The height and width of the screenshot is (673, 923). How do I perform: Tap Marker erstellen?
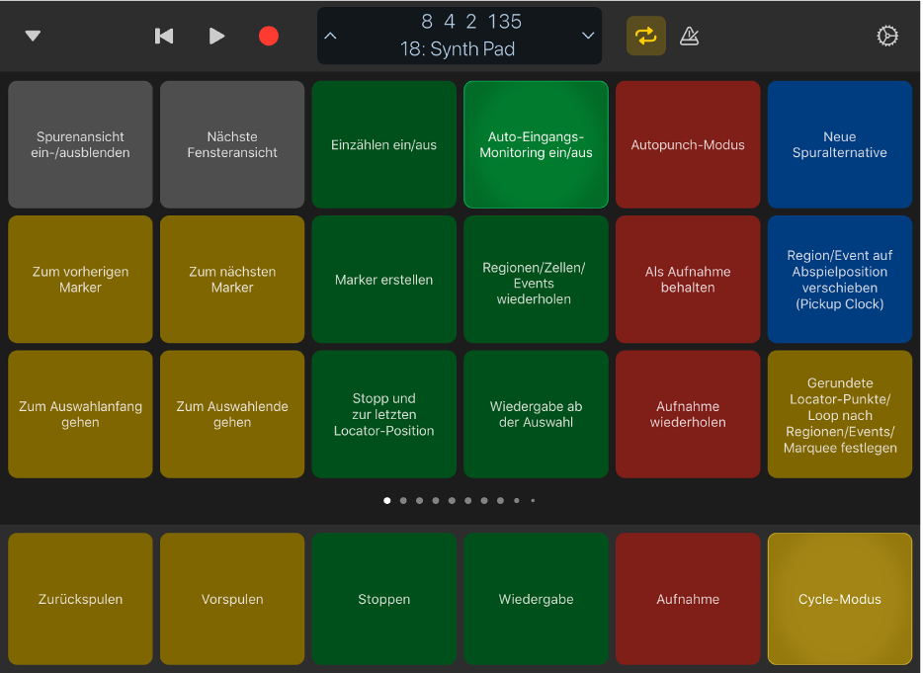pyautogui.click(x=383, y=279)
